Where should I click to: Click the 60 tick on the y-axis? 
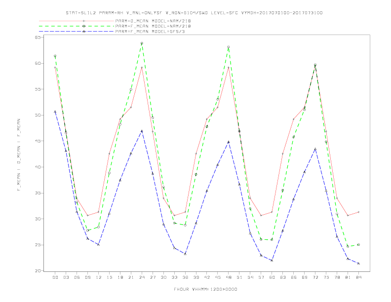click(38, 63)
